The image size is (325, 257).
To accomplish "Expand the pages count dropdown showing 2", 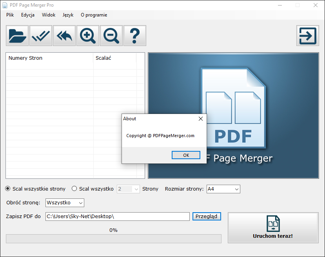I will [128, 189].
